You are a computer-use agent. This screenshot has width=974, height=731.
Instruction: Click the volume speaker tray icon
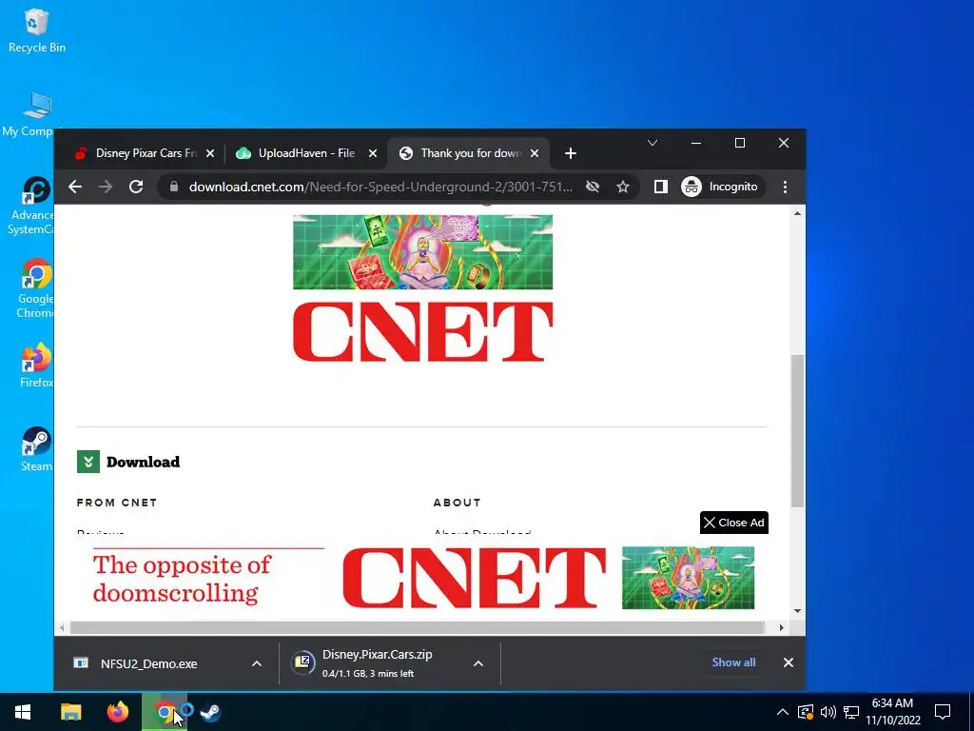[x=828, y=712]
